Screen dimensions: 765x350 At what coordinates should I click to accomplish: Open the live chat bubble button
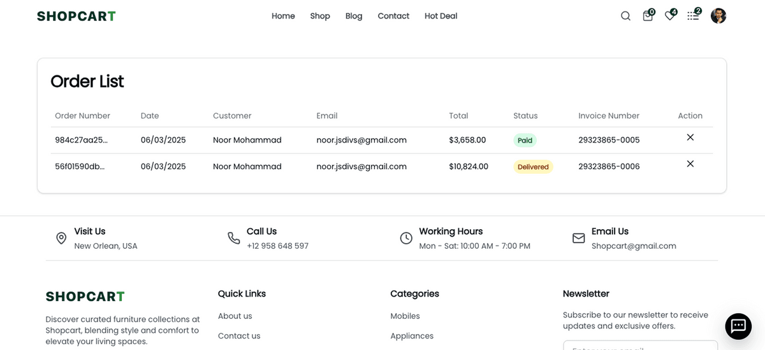[738, 326]
